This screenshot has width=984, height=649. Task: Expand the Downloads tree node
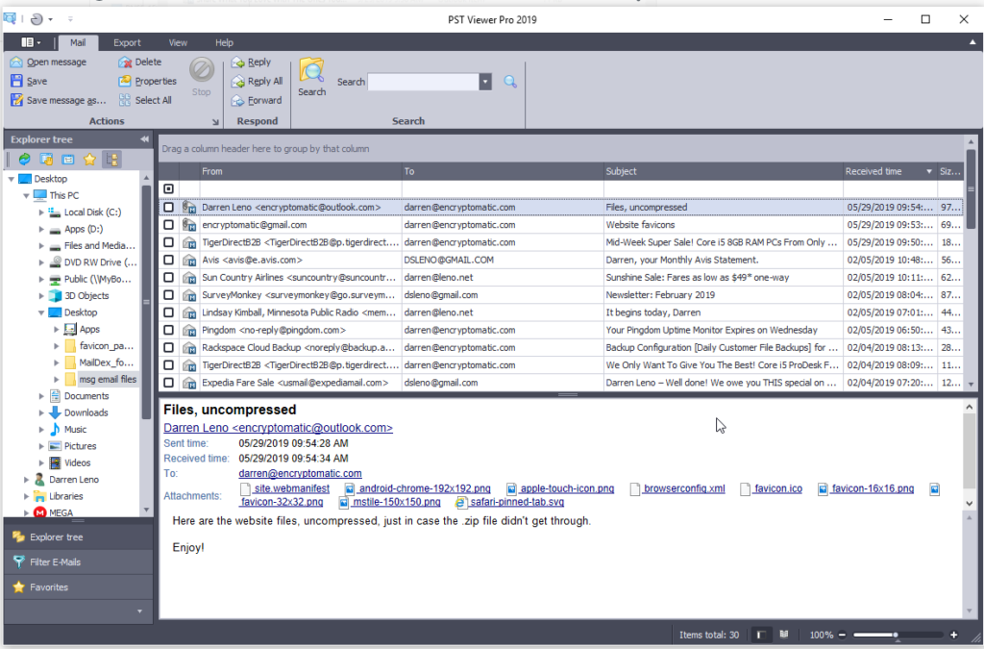pos(41,413)
